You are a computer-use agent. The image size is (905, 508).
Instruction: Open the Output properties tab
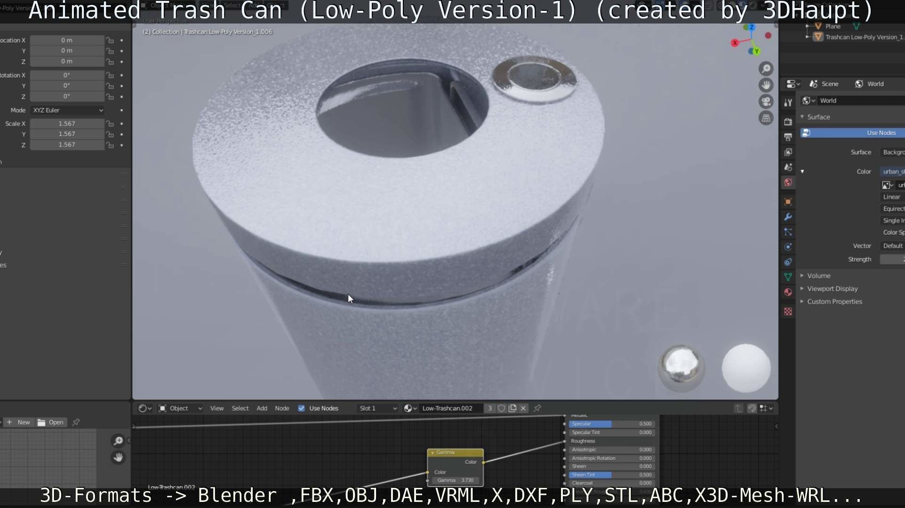point(788,137)
